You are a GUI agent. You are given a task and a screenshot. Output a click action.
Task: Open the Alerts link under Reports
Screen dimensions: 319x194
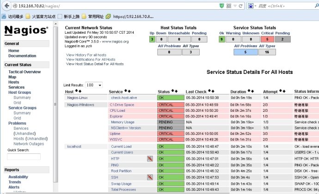pyautogui.click(x=14, y=187)
